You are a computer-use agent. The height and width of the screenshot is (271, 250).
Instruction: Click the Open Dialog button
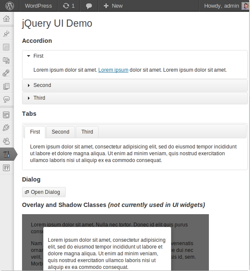[x=44, y=192]
